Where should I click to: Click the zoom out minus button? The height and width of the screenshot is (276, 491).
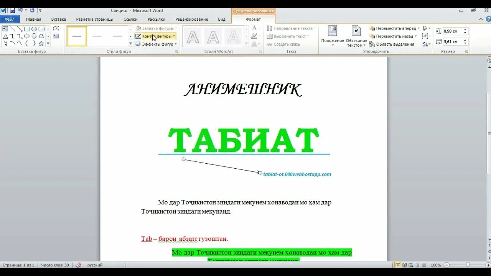[x=447, y=265]
